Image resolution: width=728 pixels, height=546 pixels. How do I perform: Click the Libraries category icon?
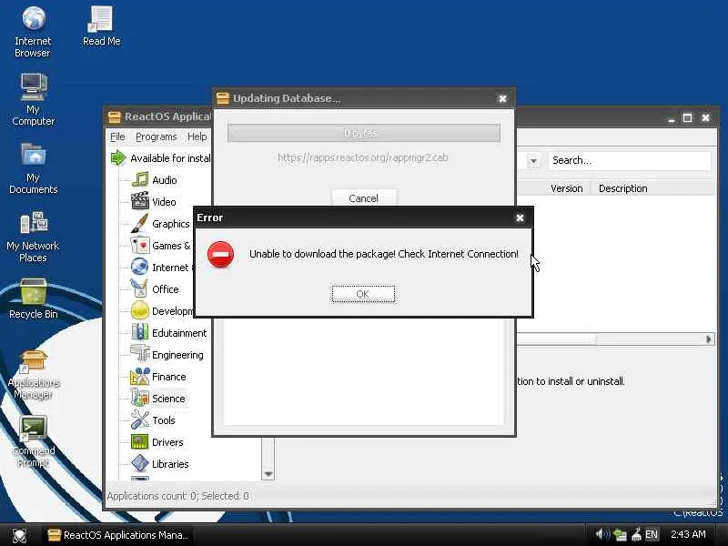coord(140,463)
